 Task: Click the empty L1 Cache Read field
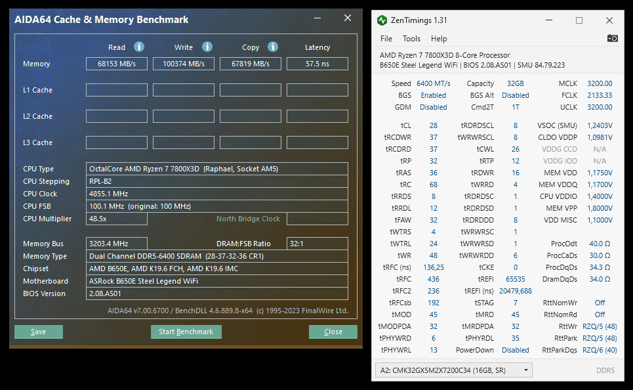tap(117, 90)
